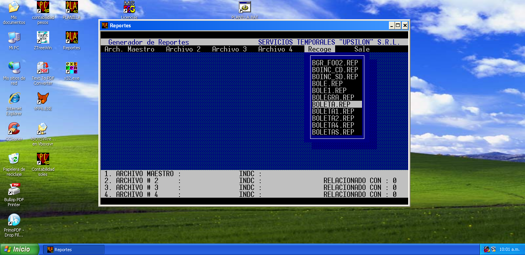525x255 pixels.
Task: Click the 4. ARCHIVO # 4 line
Action: 254,195
